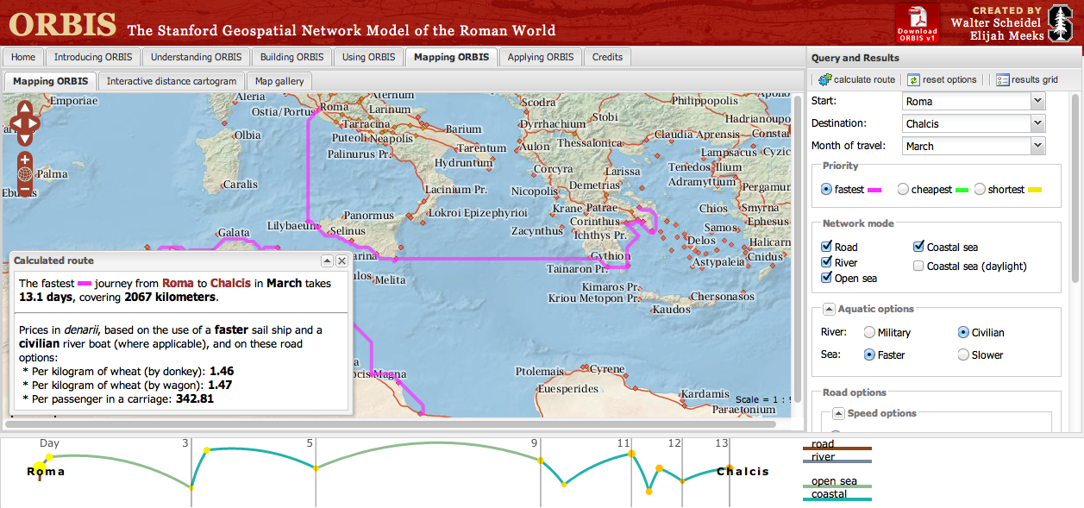Uncheck the Open sea network mode

[x=827, y=278]
